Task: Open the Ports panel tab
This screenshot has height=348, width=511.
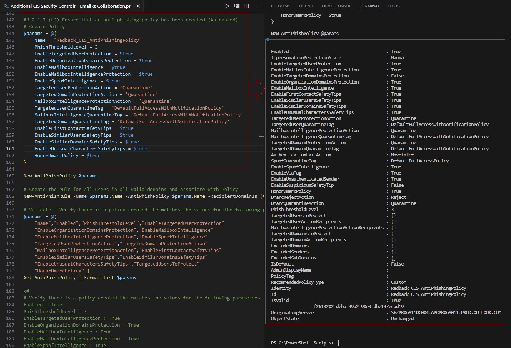Action: (x=394, y=6)
